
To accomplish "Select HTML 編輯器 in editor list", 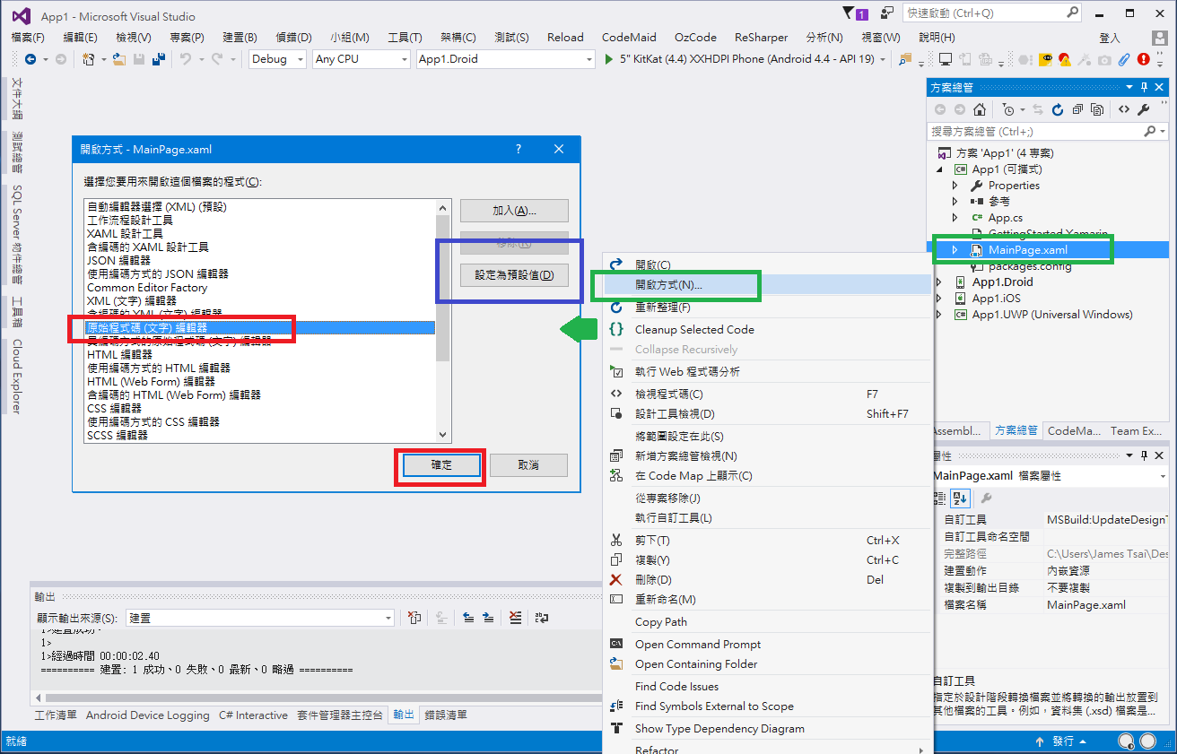I will pyautogui.click(x=119, y=354).
